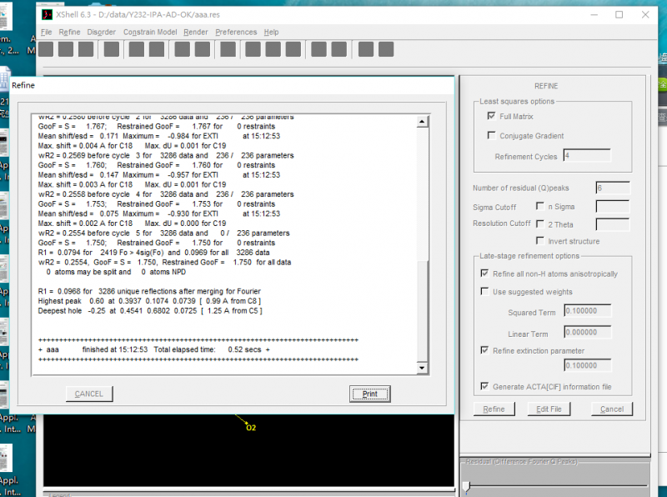Image resolution: width=667 pixels, height=497 pixels.
Task: Open the File menu
Action: point(46,32)
